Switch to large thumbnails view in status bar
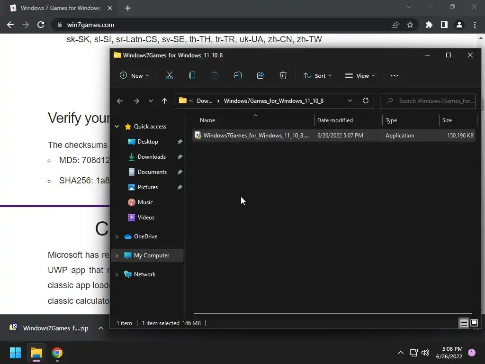This screenshot has height=364, width=485. click(x=474, y=323)
